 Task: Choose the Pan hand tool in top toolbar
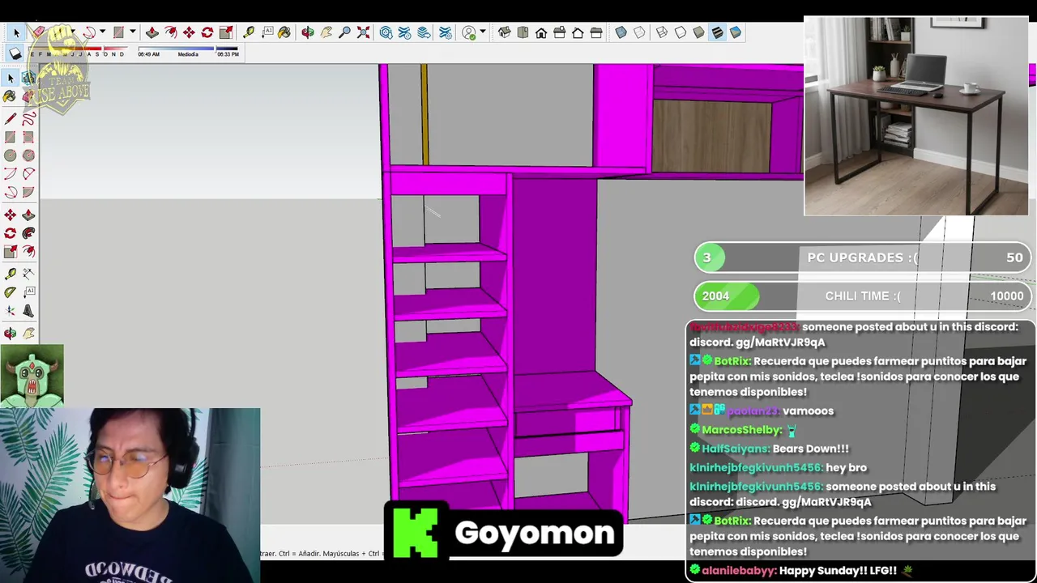pyautogui.click(x=326, y=32)
